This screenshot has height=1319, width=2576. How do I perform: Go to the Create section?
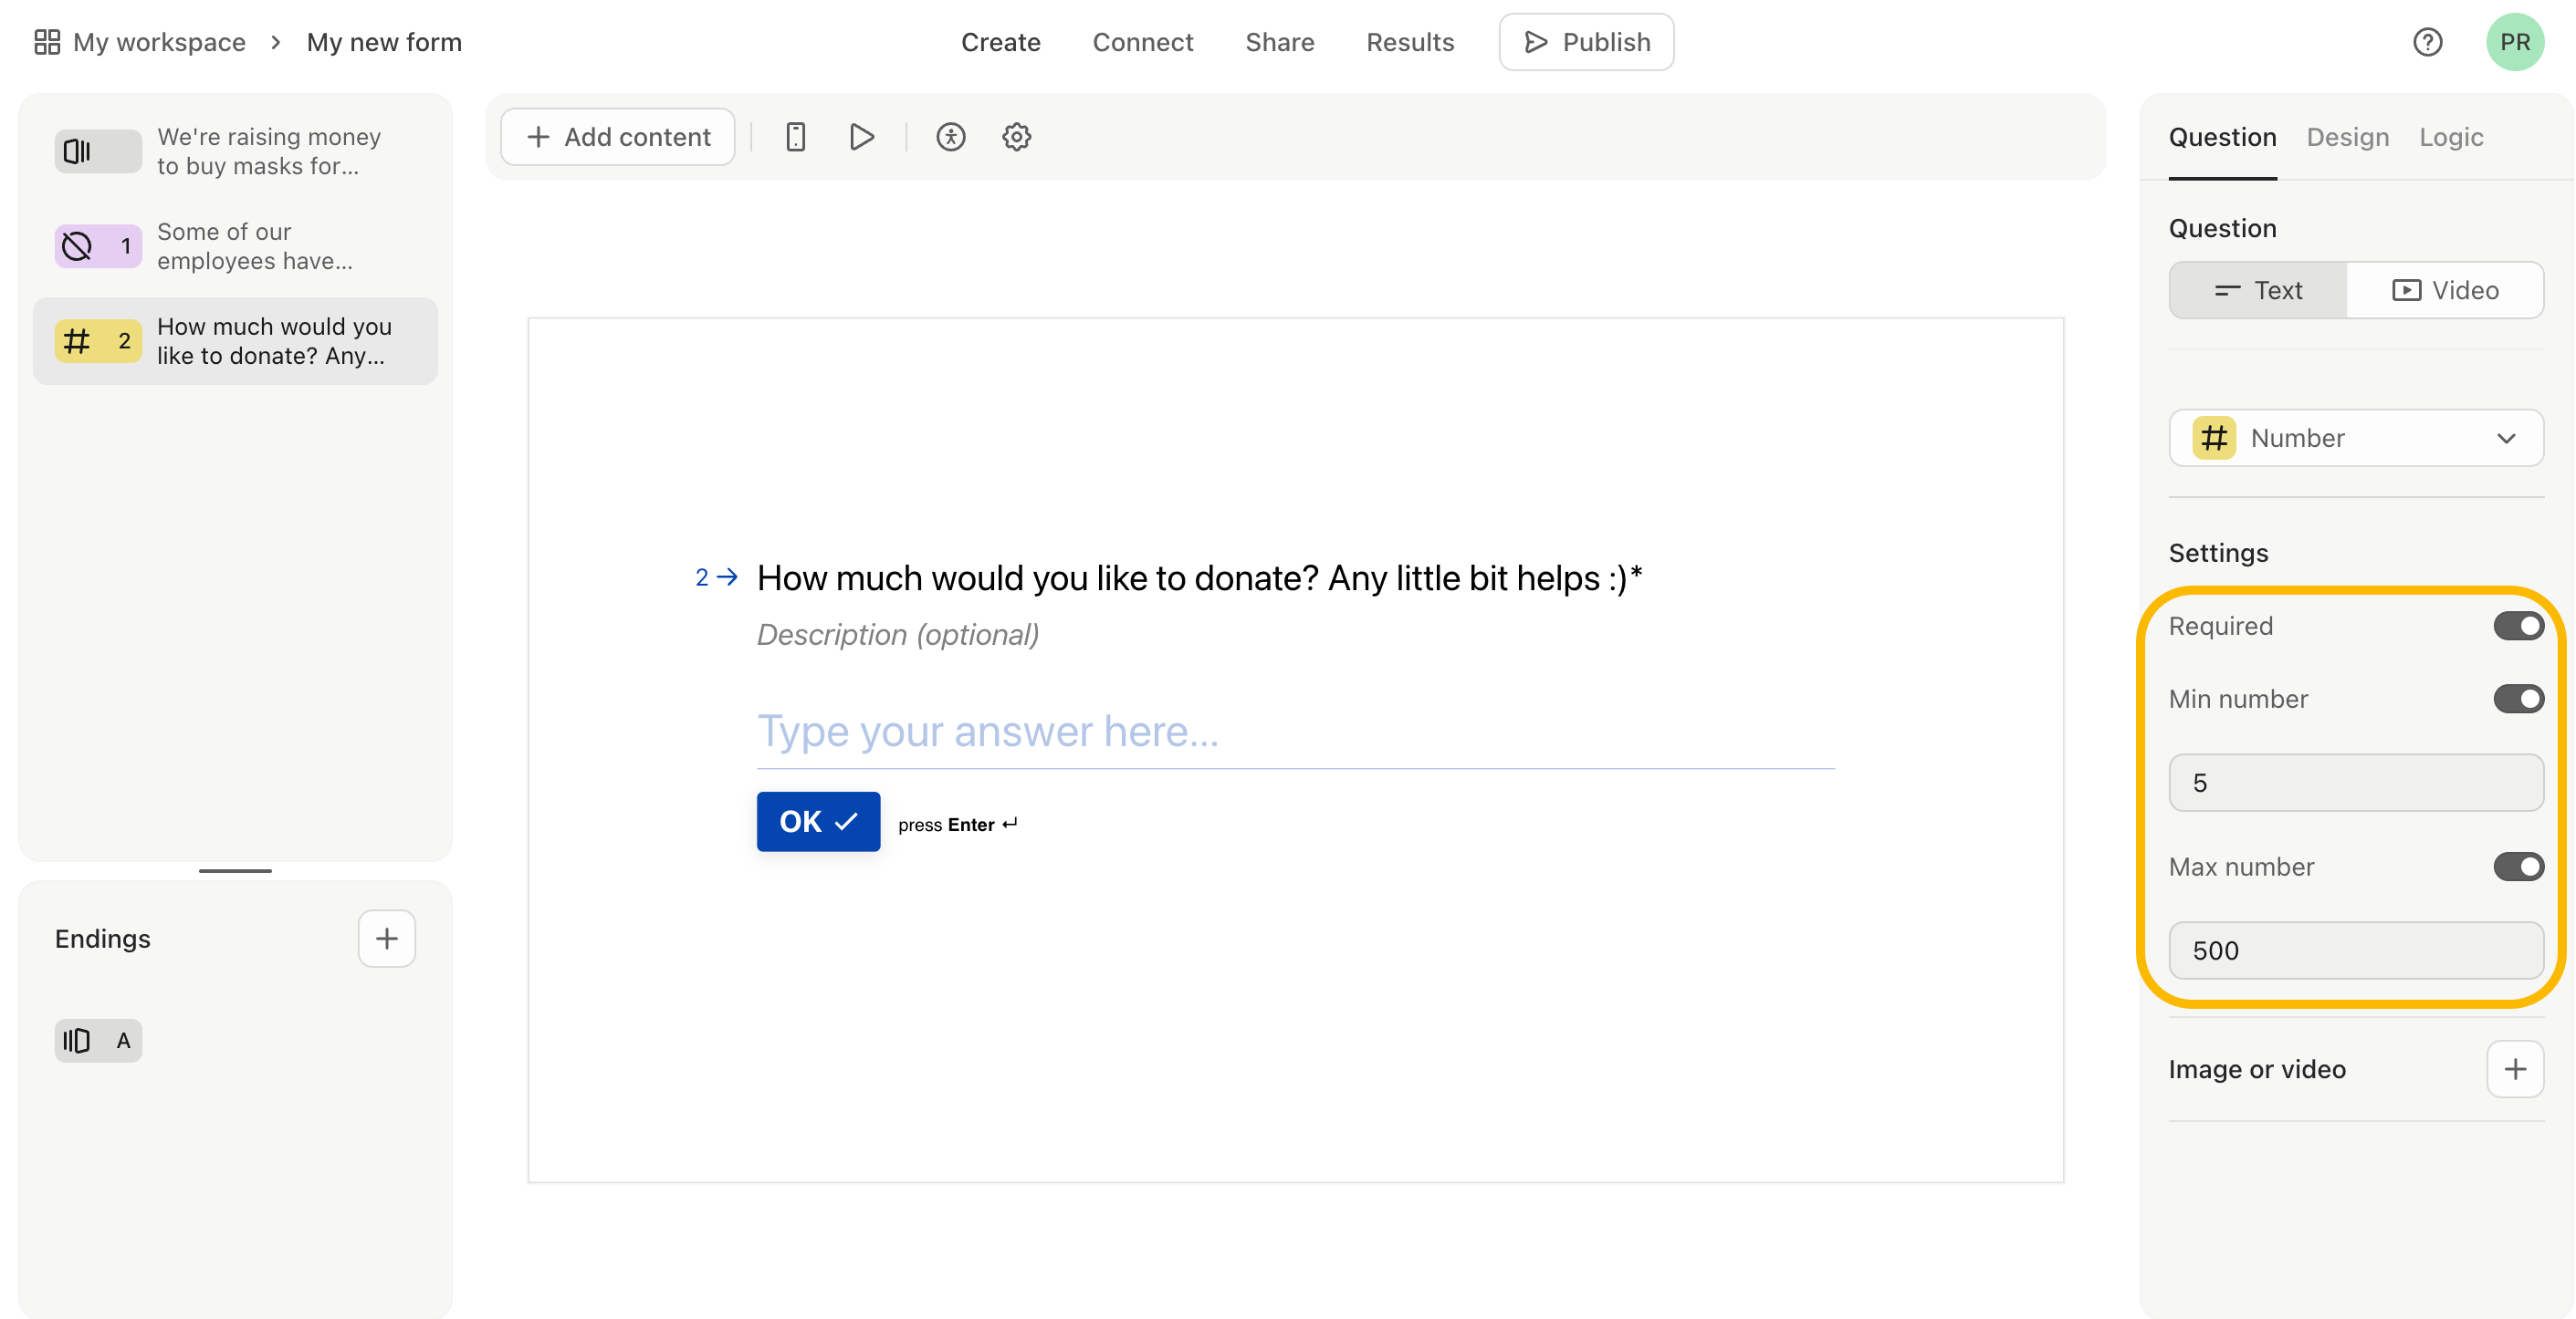1000,42
